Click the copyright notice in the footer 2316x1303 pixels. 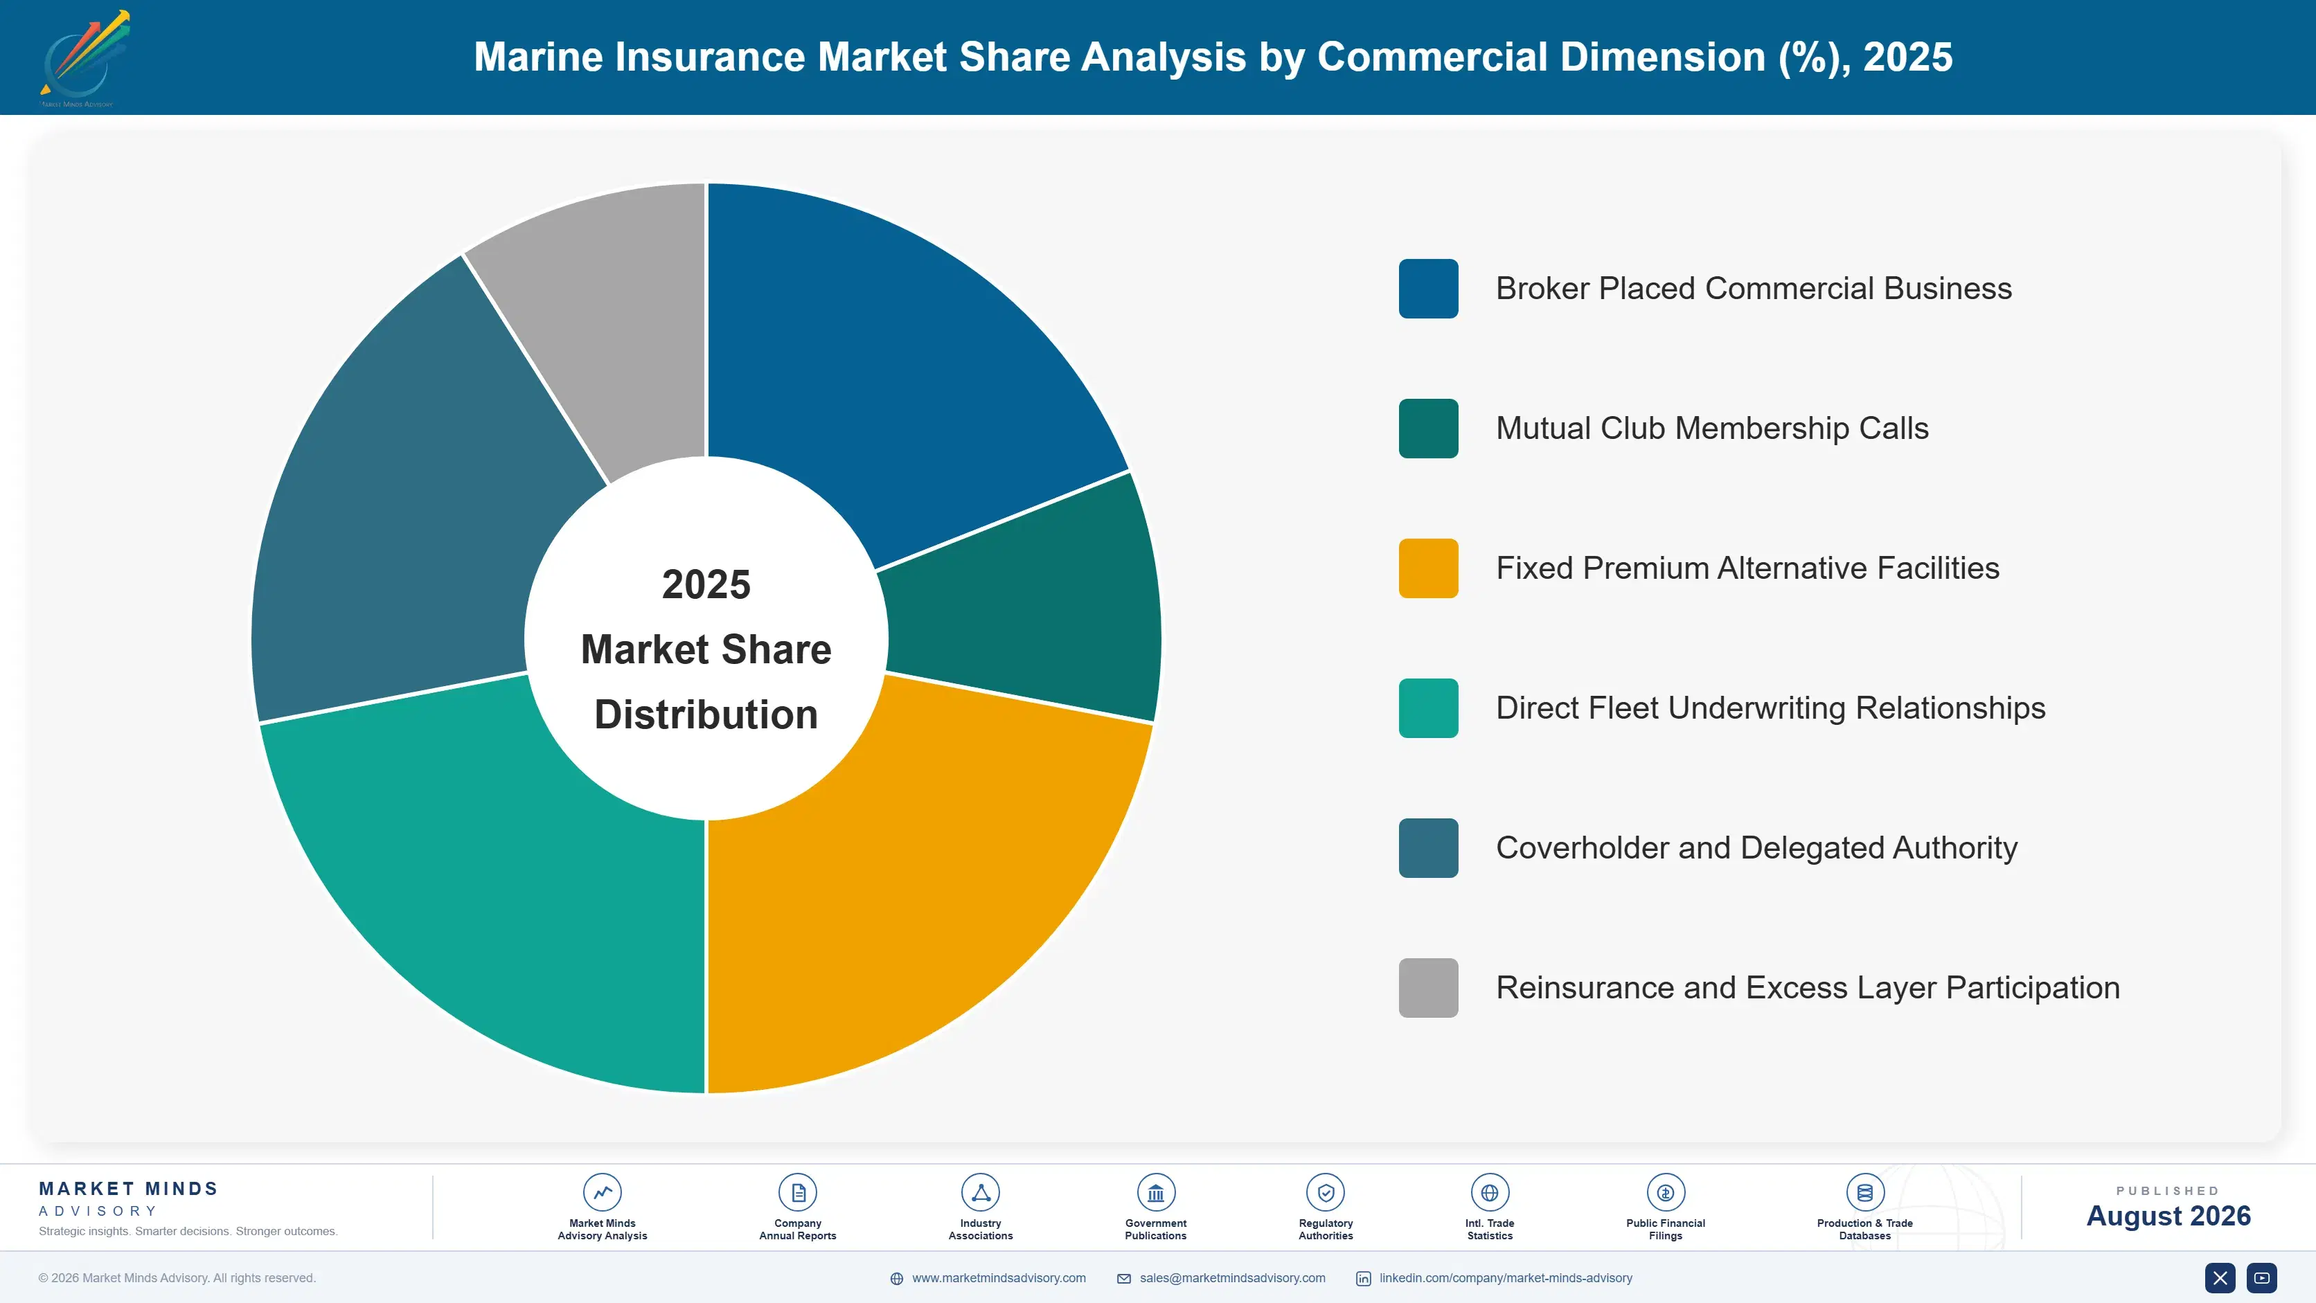coord(177,1278)
